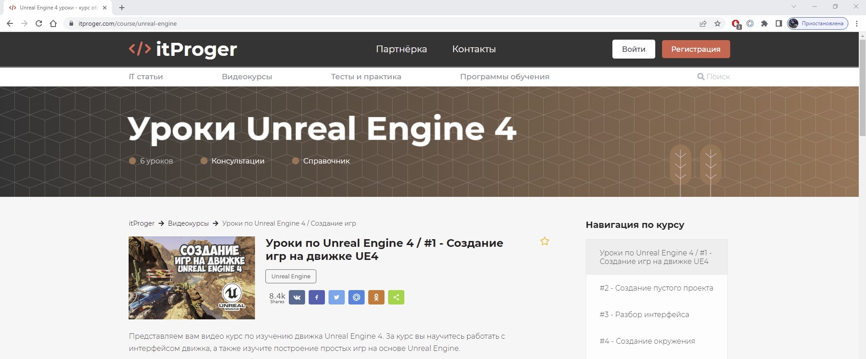Viewport: 866px width, 359px height.
Task: Go to the browser home page icon
Action: pos(53,23)
